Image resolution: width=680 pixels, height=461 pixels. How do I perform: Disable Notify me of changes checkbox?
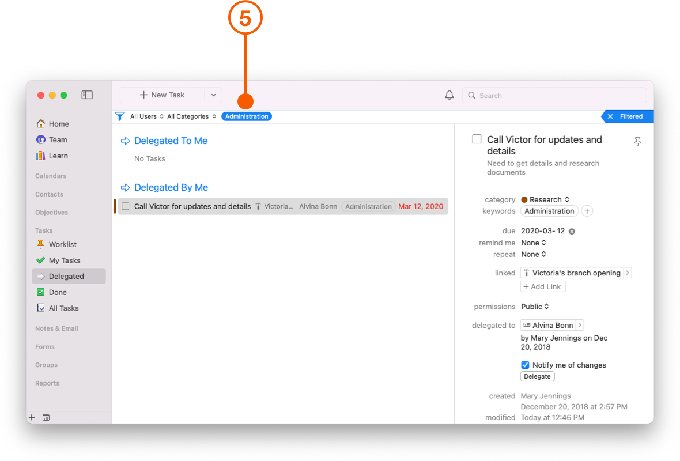[x=525, y=365]
